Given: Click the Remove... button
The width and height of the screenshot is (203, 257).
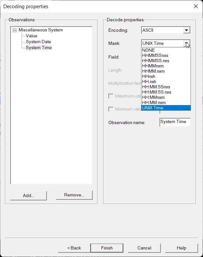Looking at the screenshot, I should click(x=74, y=195).
